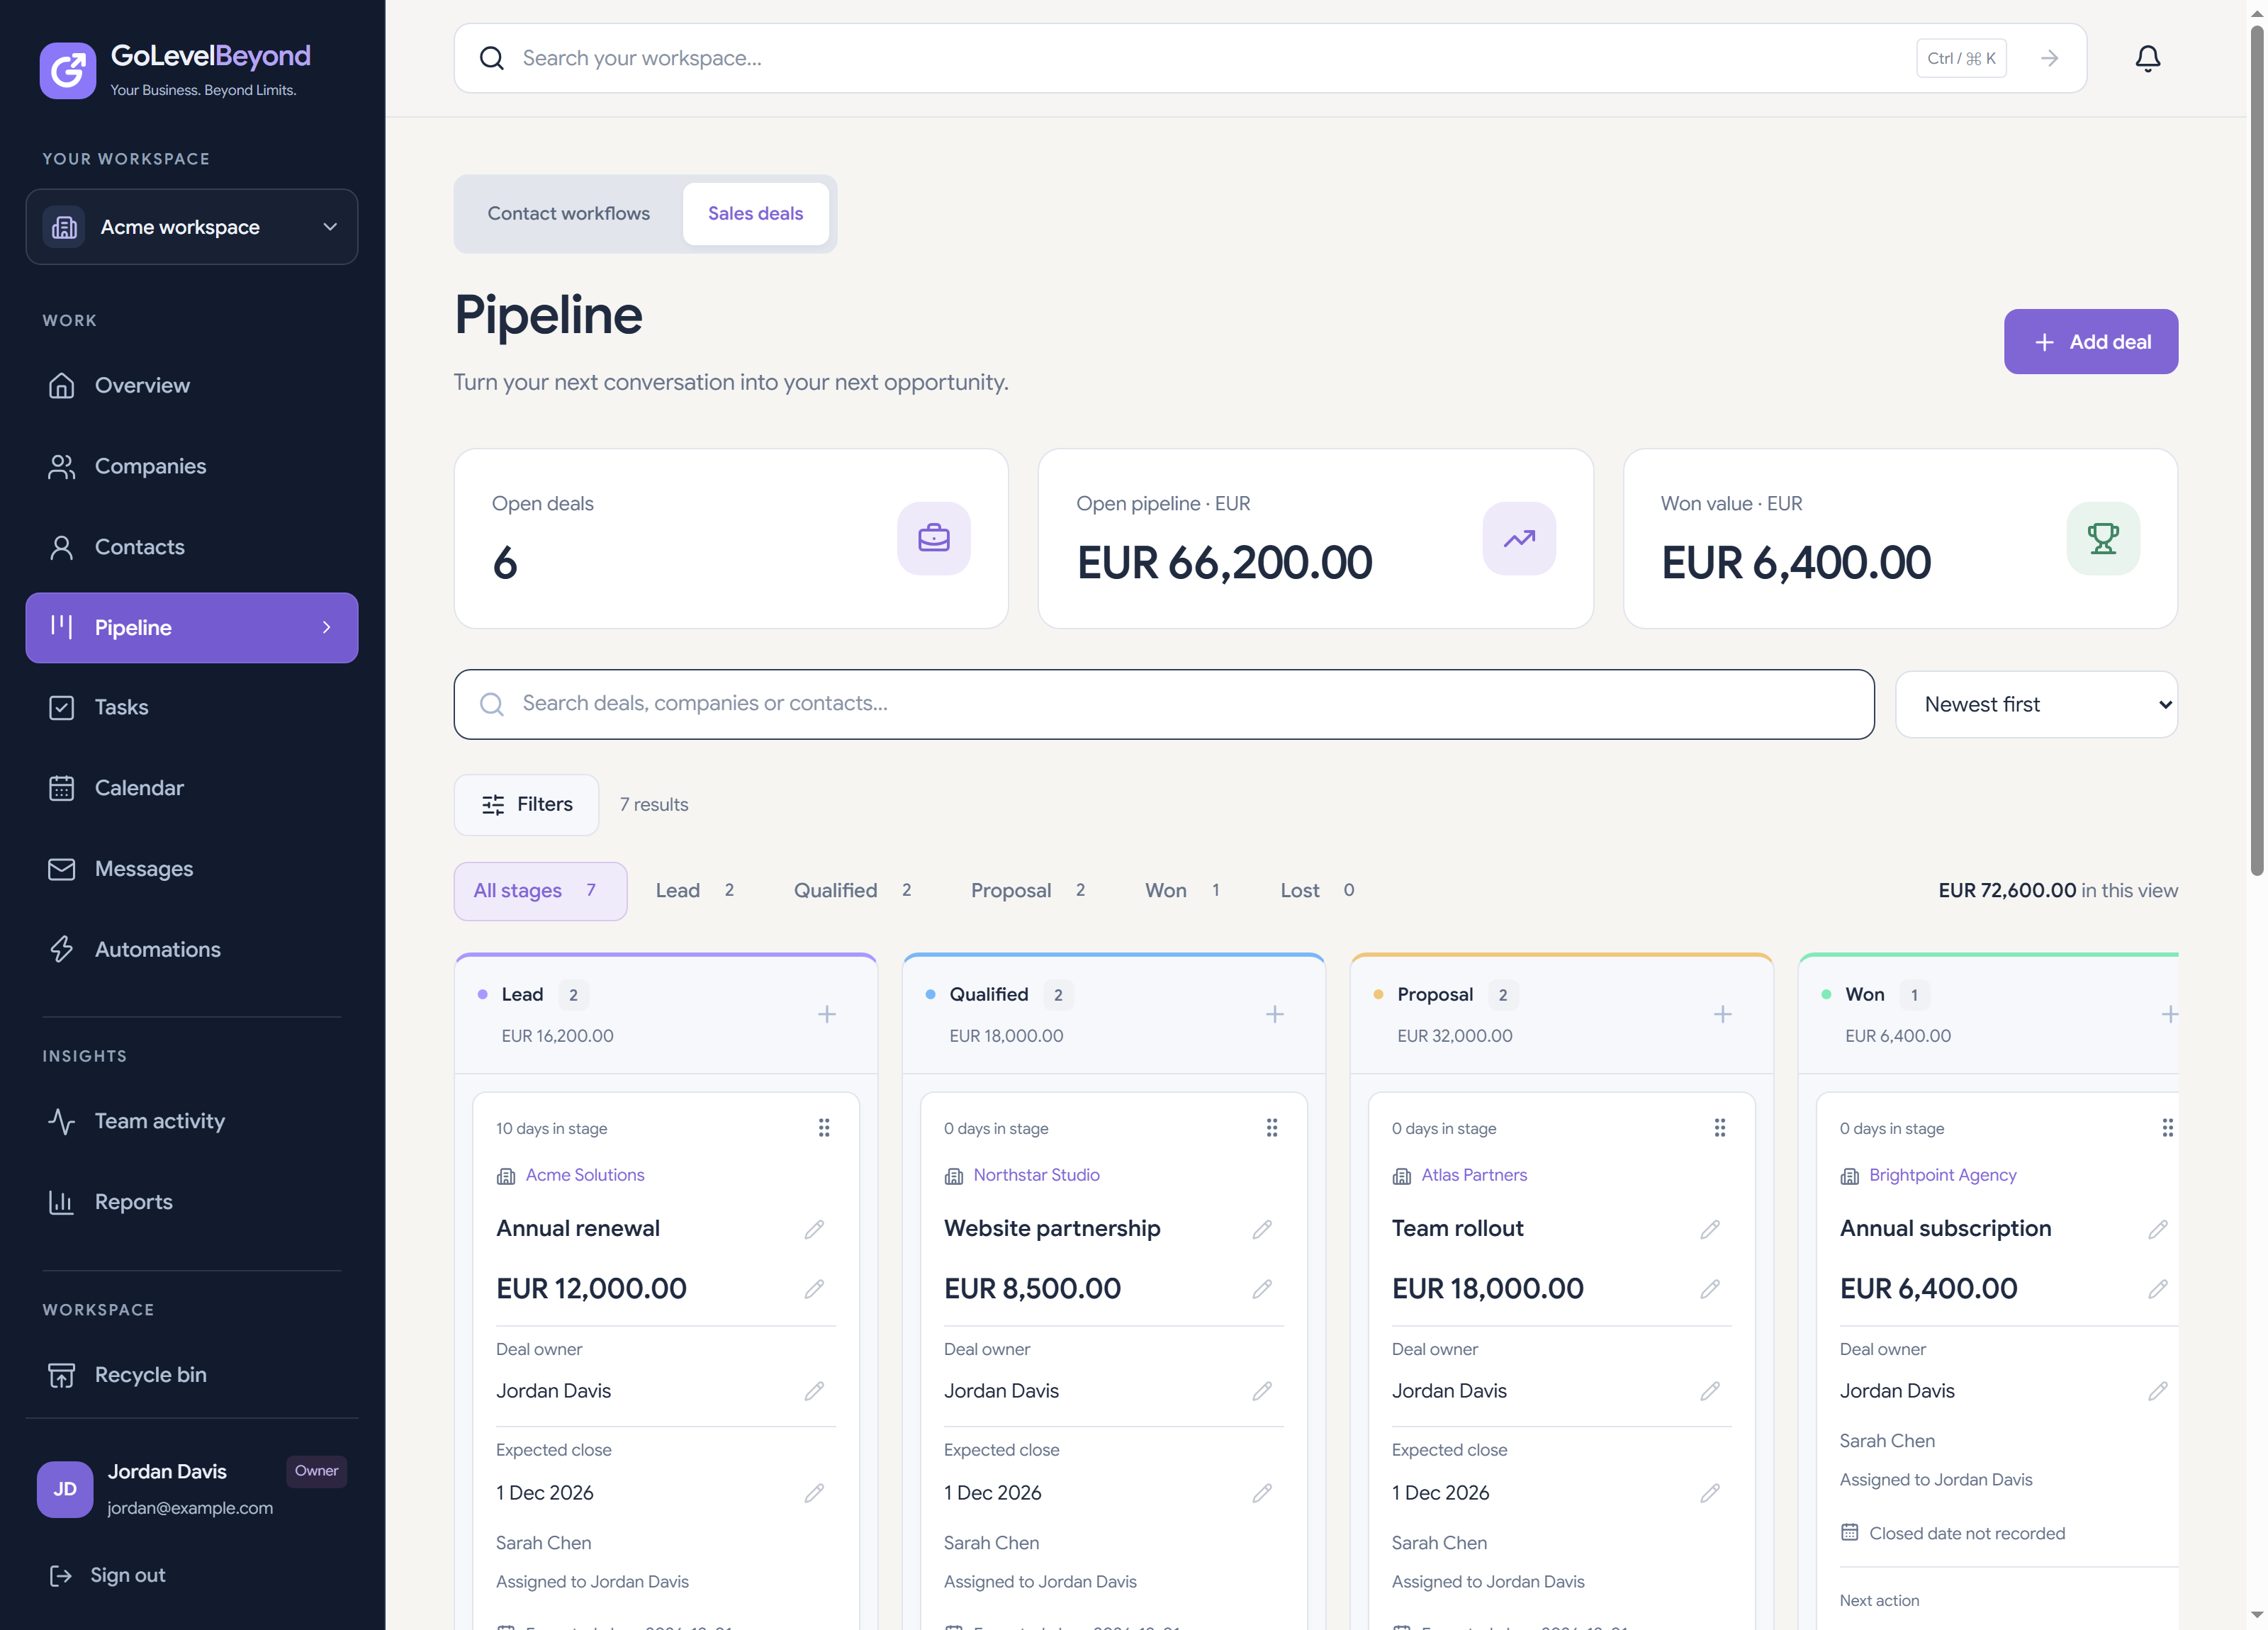Image resolution: width=2268 pixels, height=1630 pixels.
Task: Filter by All stages
Action: 540,891
